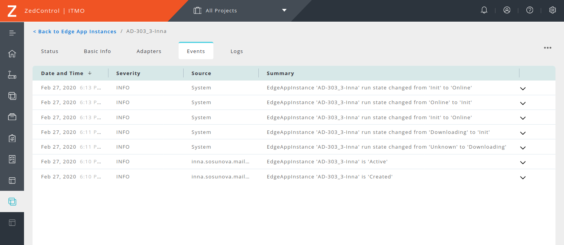Open the settings gear icon
The height and width of the screenshot is (245, 564).
[552, 10]
